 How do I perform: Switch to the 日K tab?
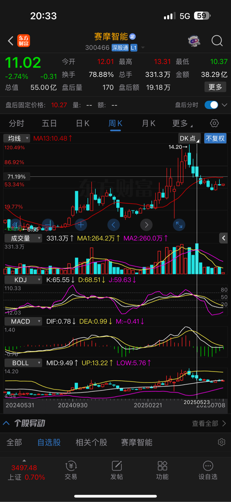82,123
